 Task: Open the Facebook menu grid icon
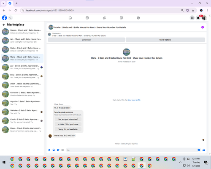click(192, 18)
